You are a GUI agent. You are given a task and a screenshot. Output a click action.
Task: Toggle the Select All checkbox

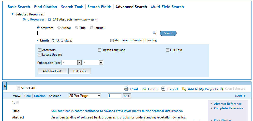click(x=19, y=88)
